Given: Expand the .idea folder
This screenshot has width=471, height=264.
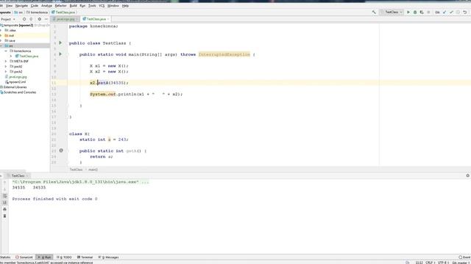Looking at the screenshot, I should coord(1,30).
